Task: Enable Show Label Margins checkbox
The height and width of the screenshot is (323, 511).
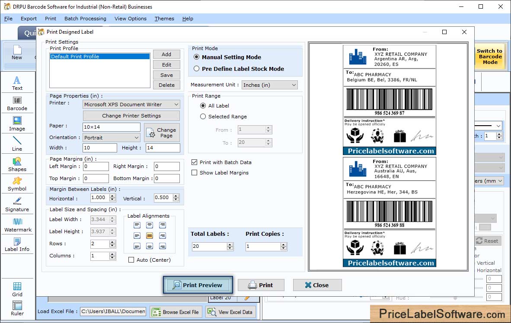Action: 195,173
